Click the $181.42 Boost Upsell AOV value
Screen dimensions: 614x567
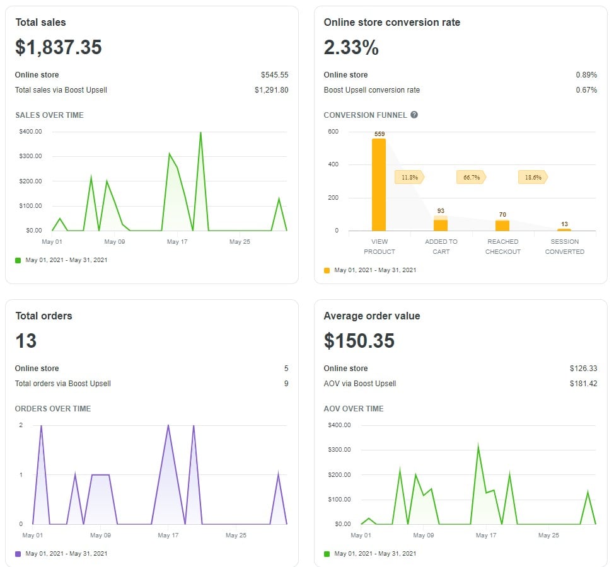tap(584, 384)
